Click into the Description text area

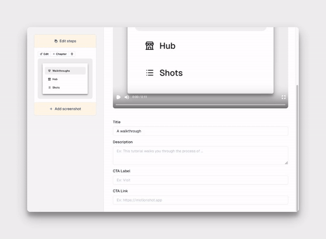point(200,155)
